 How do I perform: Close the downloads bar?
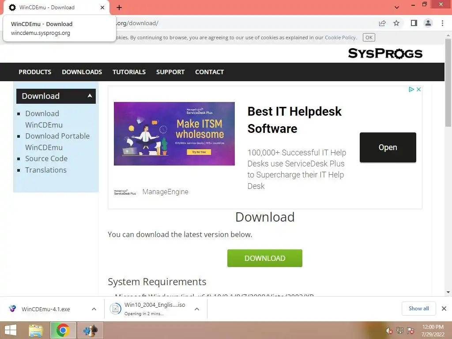[444, 309]
